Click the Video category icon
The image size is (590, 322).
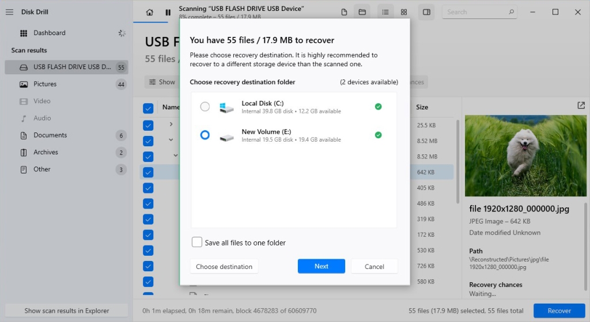pyautogui.click(x=23, y=101)
